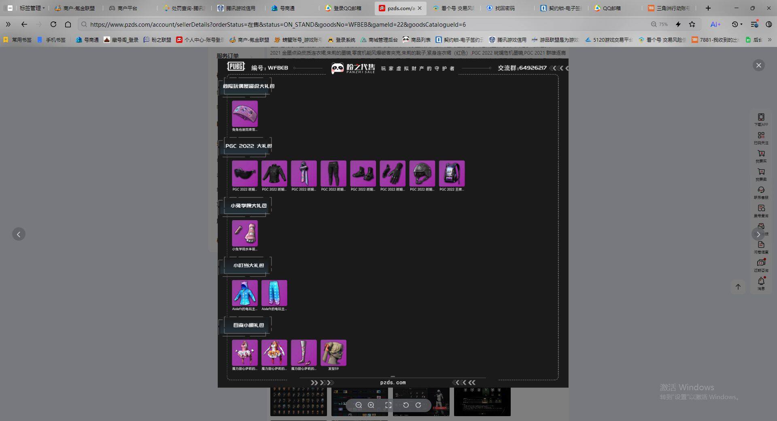Go back with the browser back arrow
The height and width of the screenshot is (421, 777).
pyautogui.click(x=24, y=24)
